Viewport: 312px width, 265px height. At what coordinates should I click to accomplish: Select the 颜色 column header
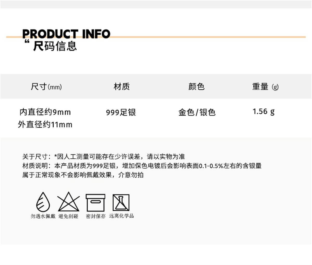(x=196, y=86)
